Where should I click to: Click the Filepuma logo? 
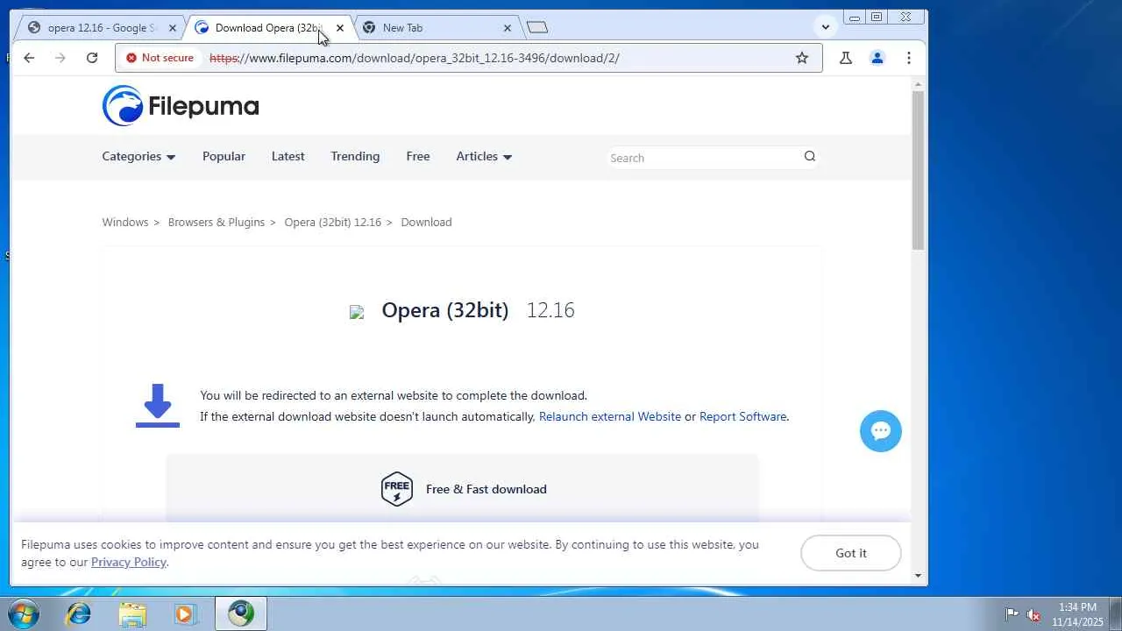coord(181,106)
